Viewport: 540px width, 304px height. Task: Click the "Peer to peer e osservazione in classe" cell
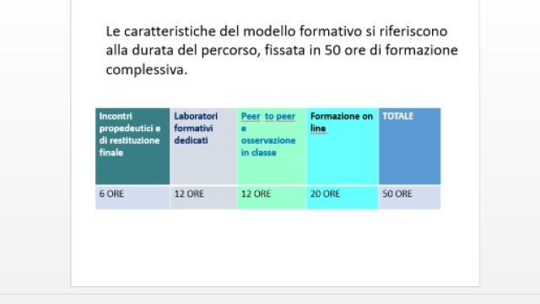[x=272, y=146]
